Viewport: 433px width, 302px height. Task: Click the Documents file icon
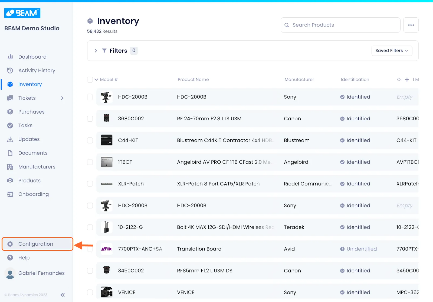pyautogui.click(x=10, y=153)
